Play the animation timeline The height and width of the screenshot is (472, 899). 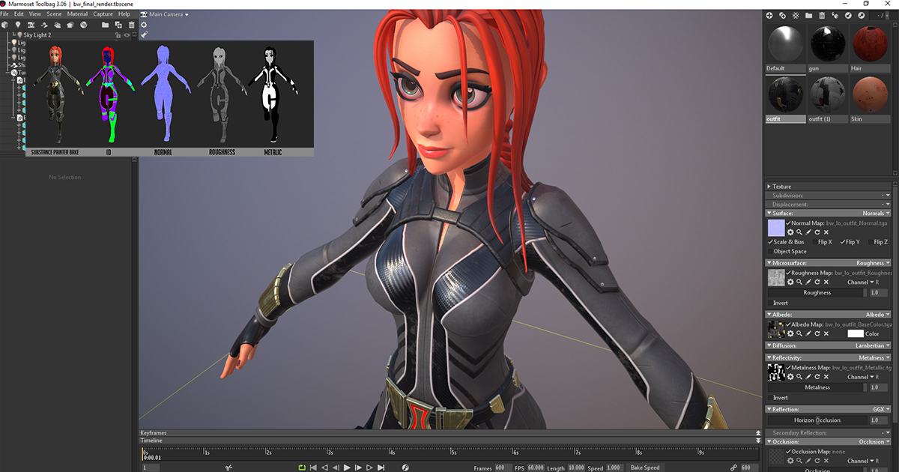tap(347, 468)
